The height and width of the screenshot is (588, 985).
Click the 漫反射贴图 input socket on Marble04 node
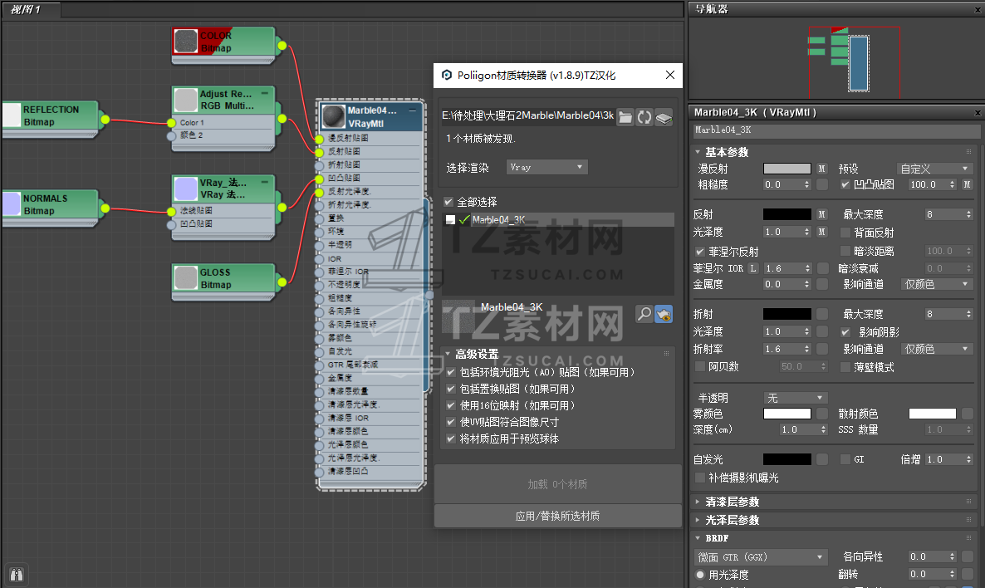point(319,139)
